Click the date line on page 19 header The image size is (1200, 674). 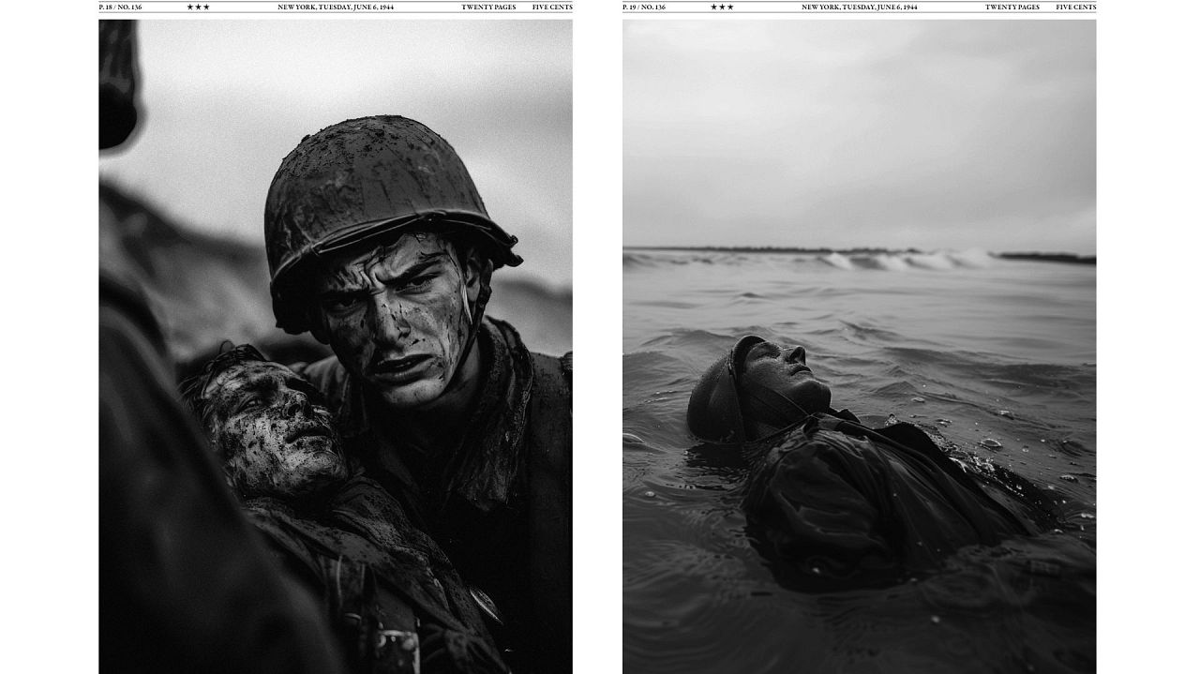pyautogui.click(x=859, y=7)
